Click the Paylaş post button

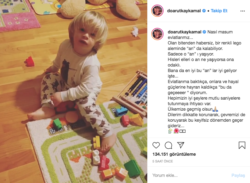(238, 175)
